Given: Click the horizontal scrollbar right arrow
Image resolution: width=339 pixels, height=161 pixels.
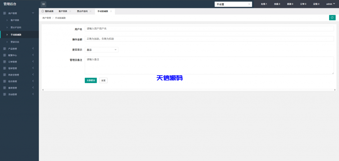Looking at the screenshot, I should coord(335,90).
